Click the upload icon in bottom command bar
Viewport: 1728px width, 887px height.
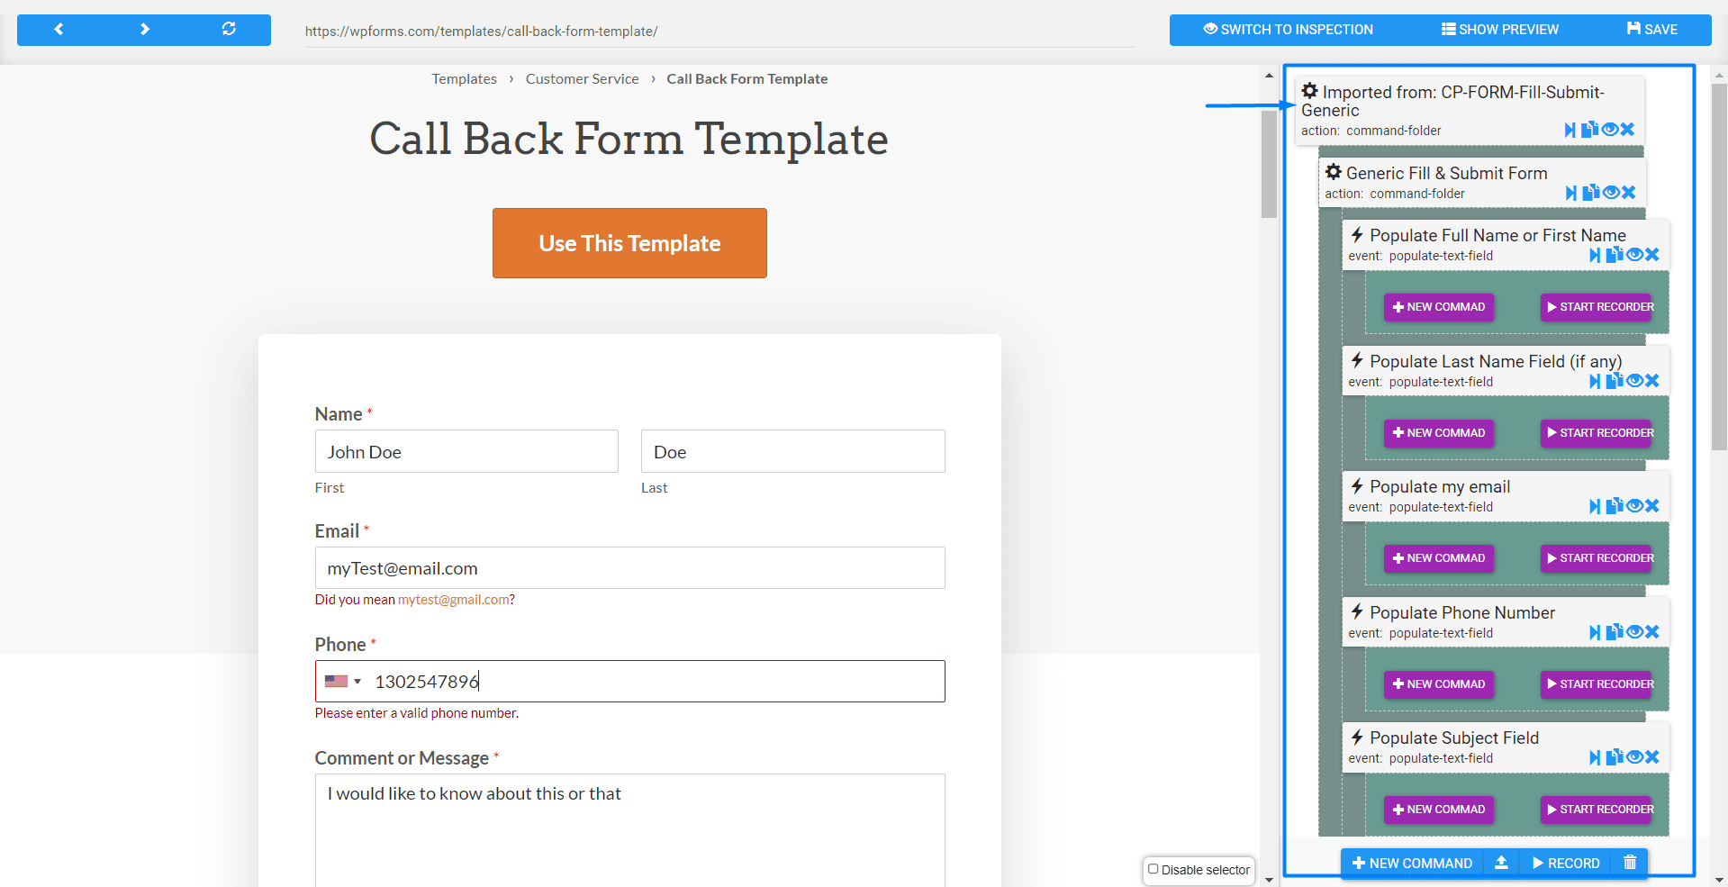1501,863
